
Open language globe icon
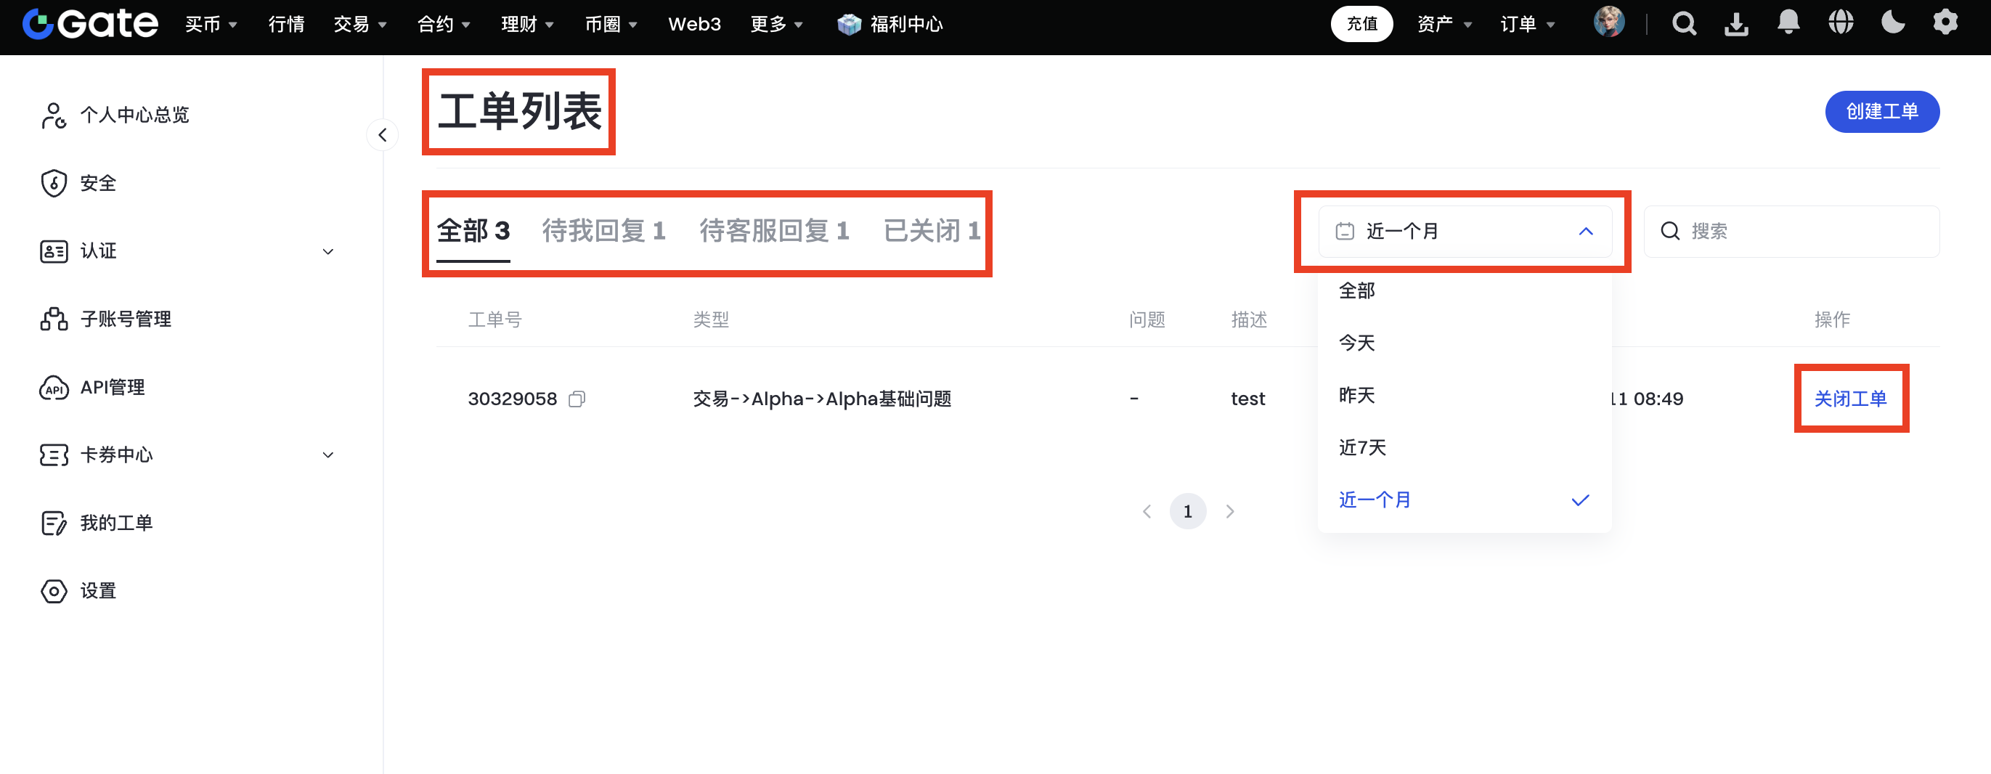click(1840, 23)
